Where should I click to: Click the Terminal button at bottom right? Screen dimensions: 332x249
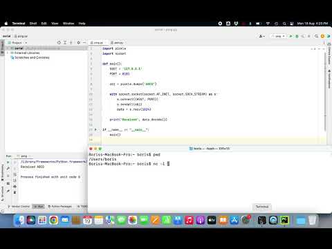tap(262, 207)
